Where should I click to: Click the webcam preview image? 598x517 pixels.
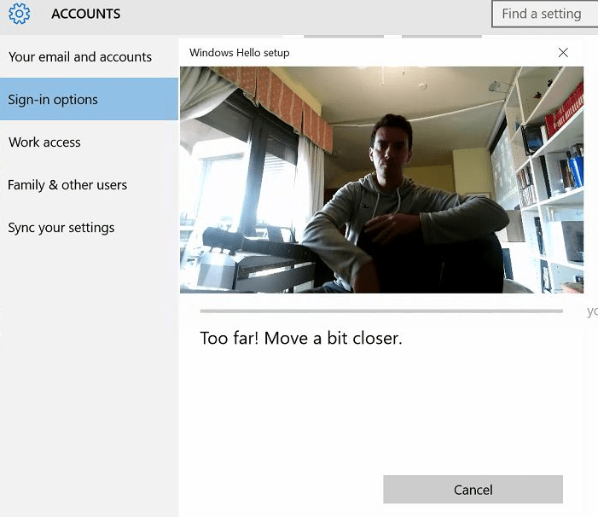coord(381,179)
